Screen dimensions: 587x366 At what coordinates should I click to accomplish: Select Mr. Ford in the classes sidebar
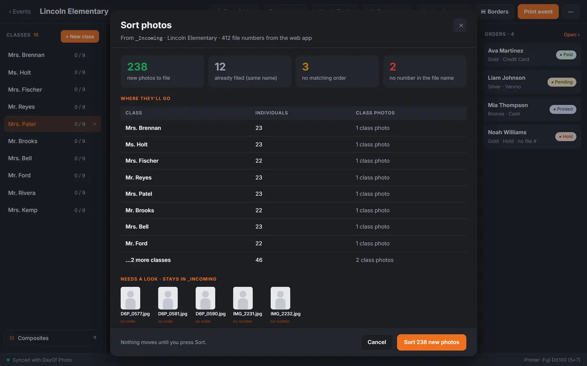pos(53,175)
